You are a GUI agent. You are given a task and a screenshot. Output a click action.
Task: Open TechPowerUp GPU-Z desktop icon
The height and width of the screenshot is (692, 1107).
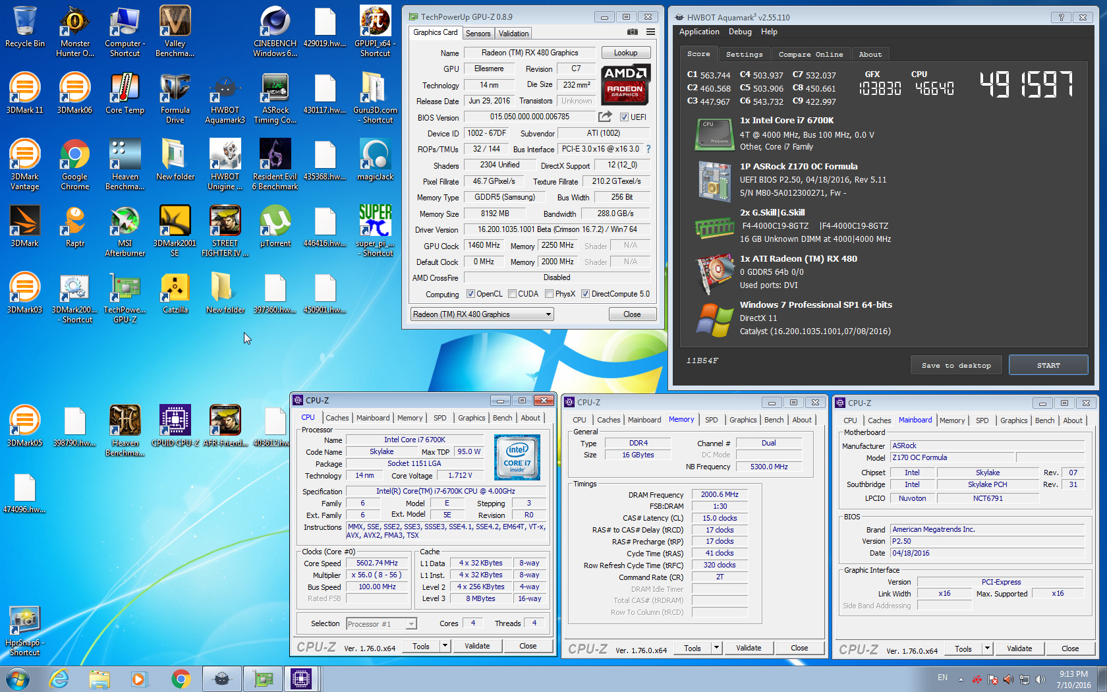(125, 298)
